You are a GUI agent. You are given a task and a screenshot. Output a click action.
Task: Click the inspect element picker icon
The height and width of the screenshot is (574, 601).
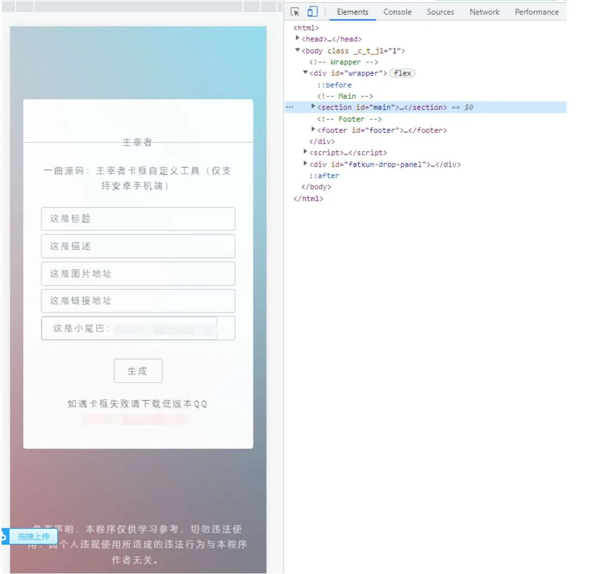[x=294, y=12]
